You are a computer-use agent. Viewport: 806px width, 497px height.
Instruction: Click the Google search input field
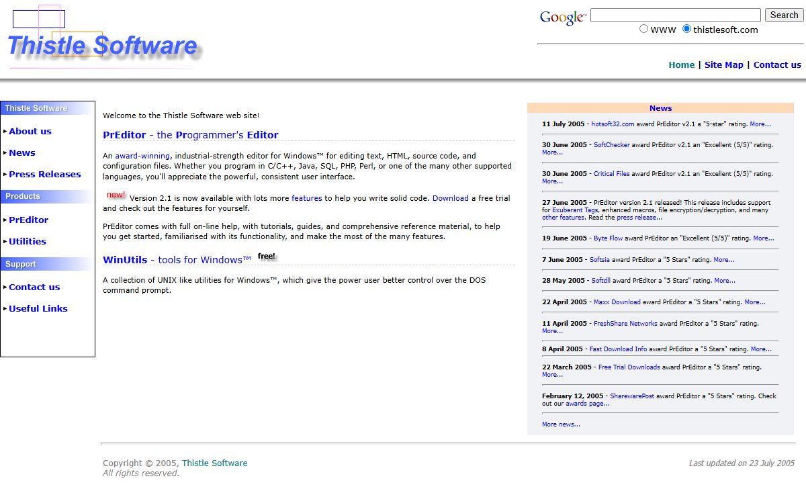[676, 15]
